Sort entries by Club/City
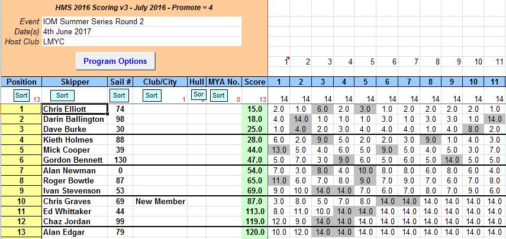The image size is (506, 239). (152, 95)
